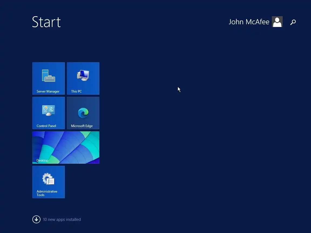
Task: Click the search magnifier icon
Action: point(293,22)
